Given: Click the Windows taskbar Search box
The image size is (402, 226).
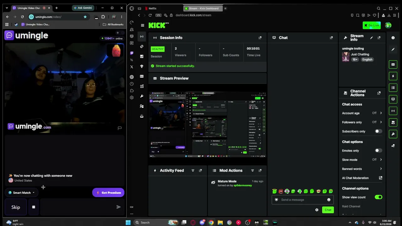Looking at the screenshot, I should (156, 223).
